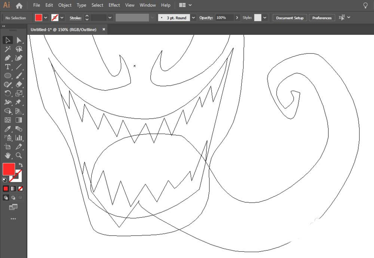The height and width of the screenshot is (258, 374).
Task: Select the Blend tool
Action: [x=19, y=129]
